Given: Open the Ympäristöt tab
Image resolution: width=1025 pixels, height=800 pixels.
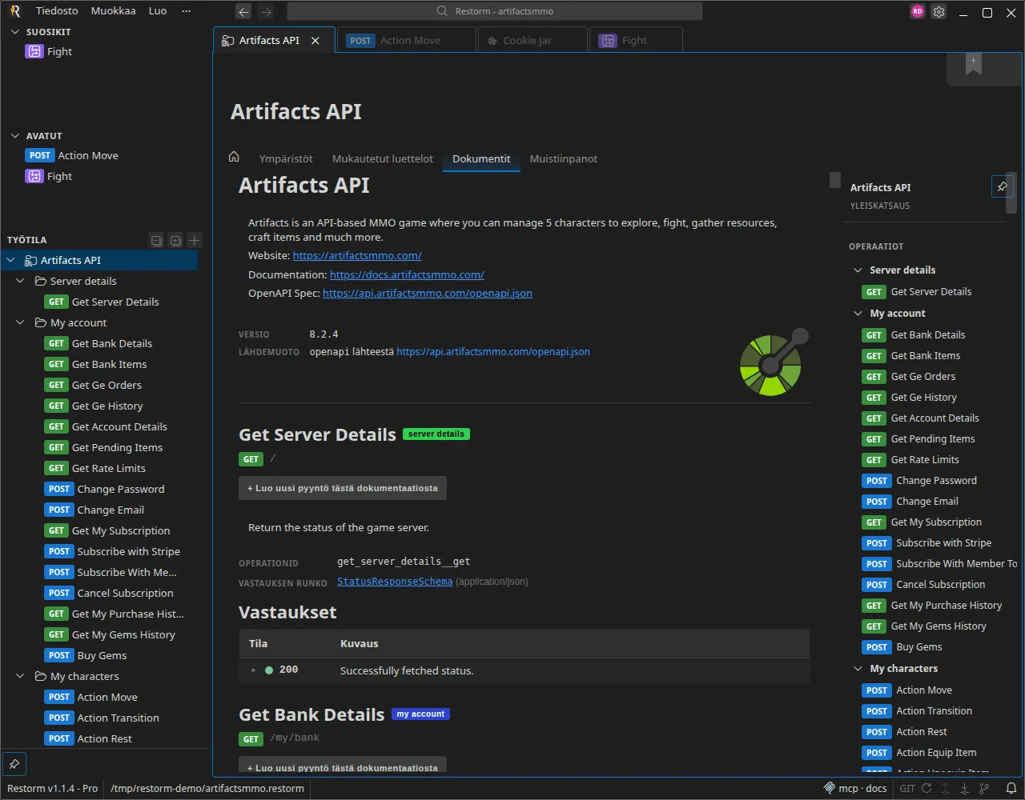Looking at the screenshot, I should (x=286, y=158).
